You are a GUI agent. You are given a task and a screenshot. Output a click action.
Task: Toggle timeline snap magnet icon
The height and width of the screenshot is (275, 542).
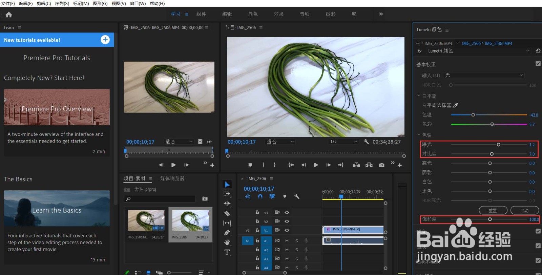point(260,196)
